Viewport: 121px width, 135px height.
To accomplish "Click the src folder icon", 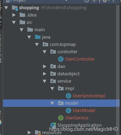I will (22, 22).
